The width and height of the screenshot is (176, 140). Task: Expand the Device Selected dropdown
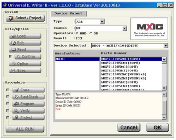(166, 46)
